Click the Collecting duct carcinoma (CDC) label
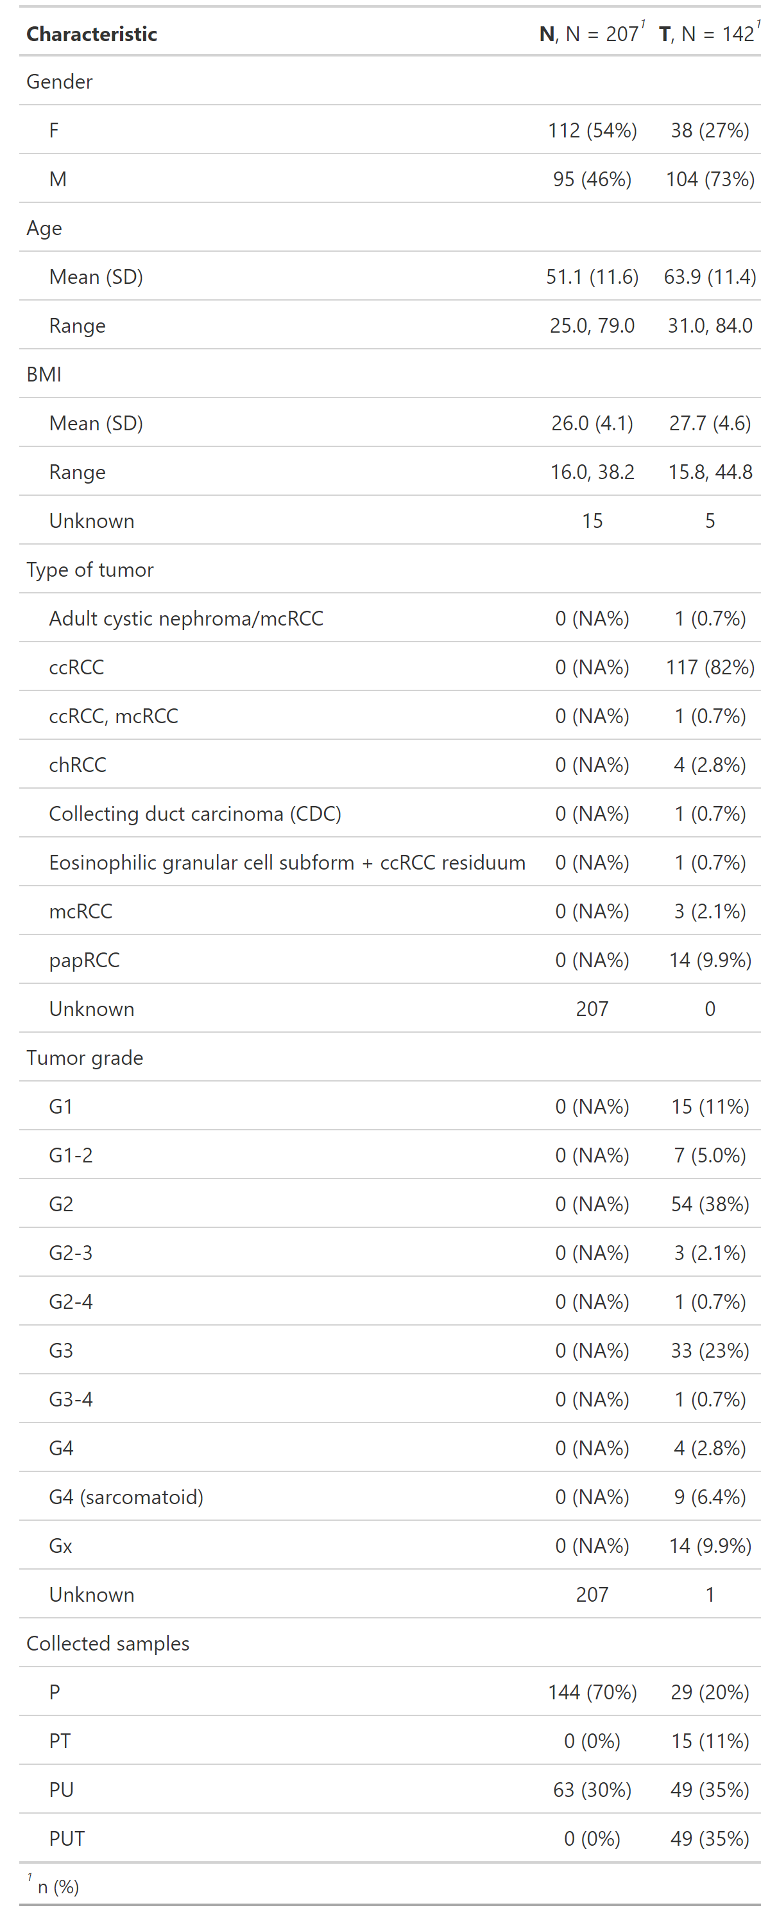This screenshot has height=1910, width=761. coord(195,814)
